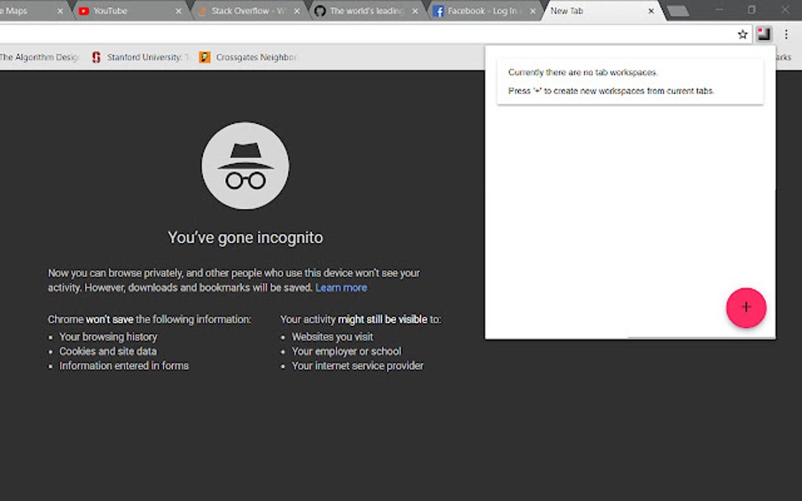The image size is (802, 501).
Task: Open Chrome's three-dot customize menu
Action: [785, 34]
